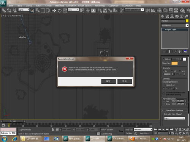Toggle the Angle Snap button
The image size is (190, 142).
105,10
